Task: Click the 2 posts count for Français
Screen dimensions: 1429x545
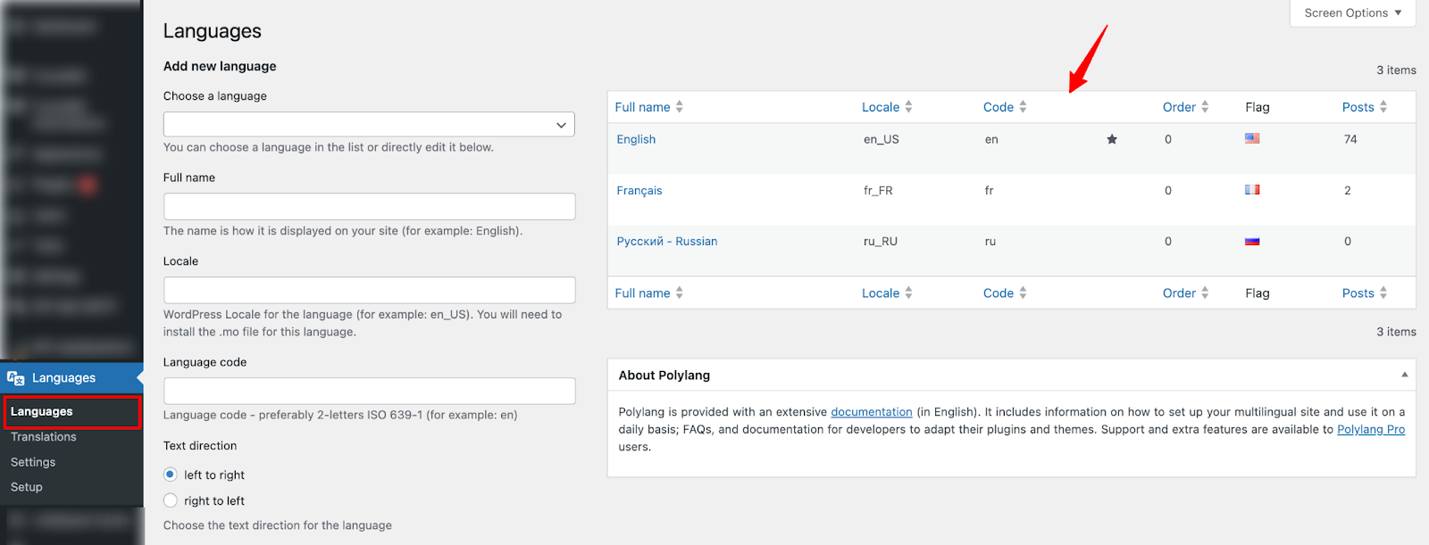Action: coord(1348,190)
